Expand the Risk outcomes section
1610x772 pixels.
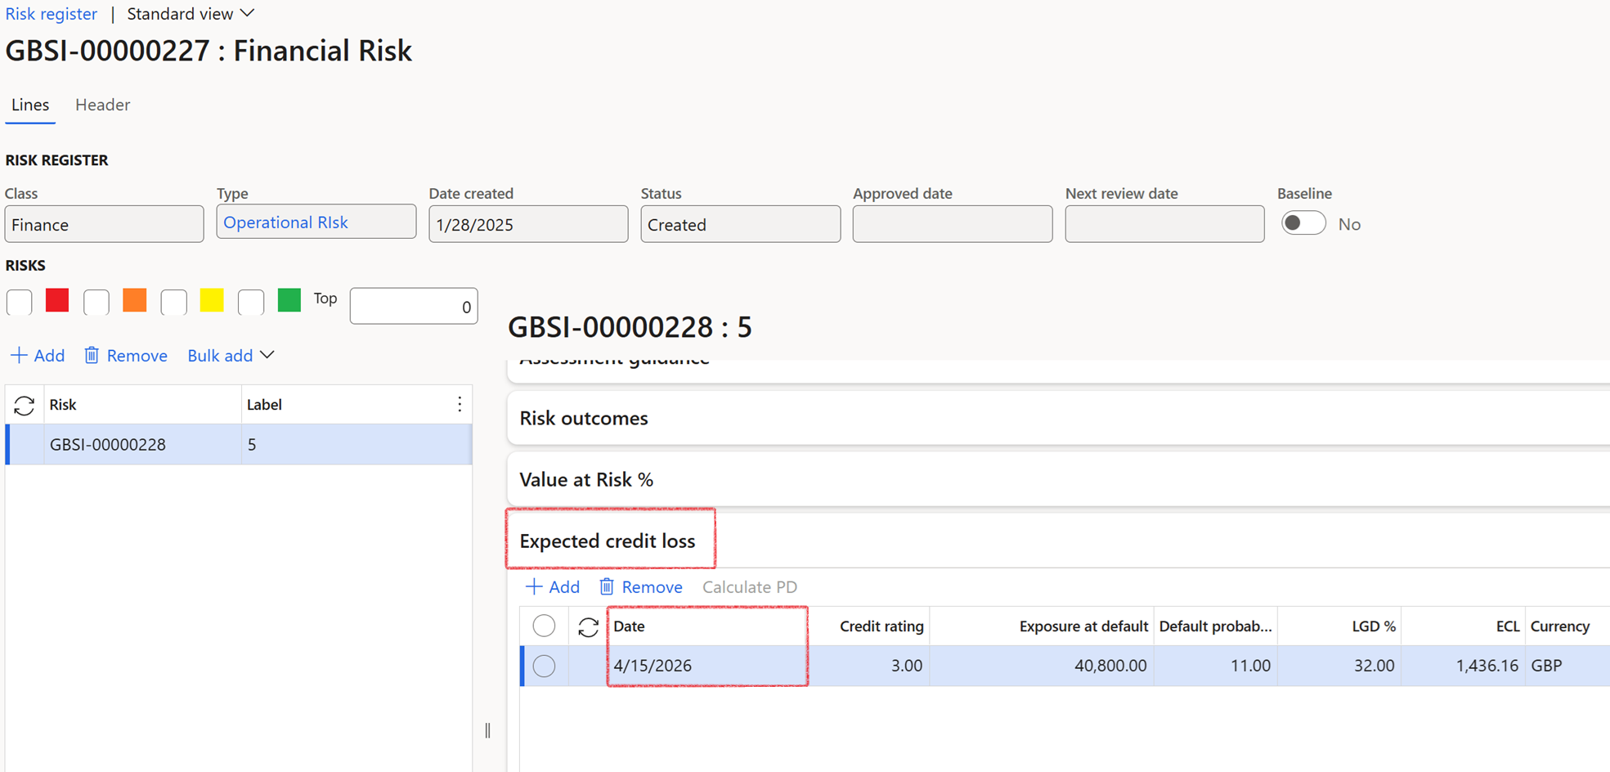coord(584,418)
